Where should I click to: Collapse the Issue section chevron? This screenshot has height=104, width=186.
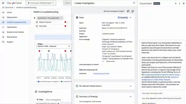[130, 18]
